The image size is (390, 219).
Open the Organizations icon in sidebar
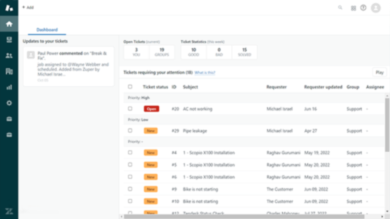click(9, 71)
